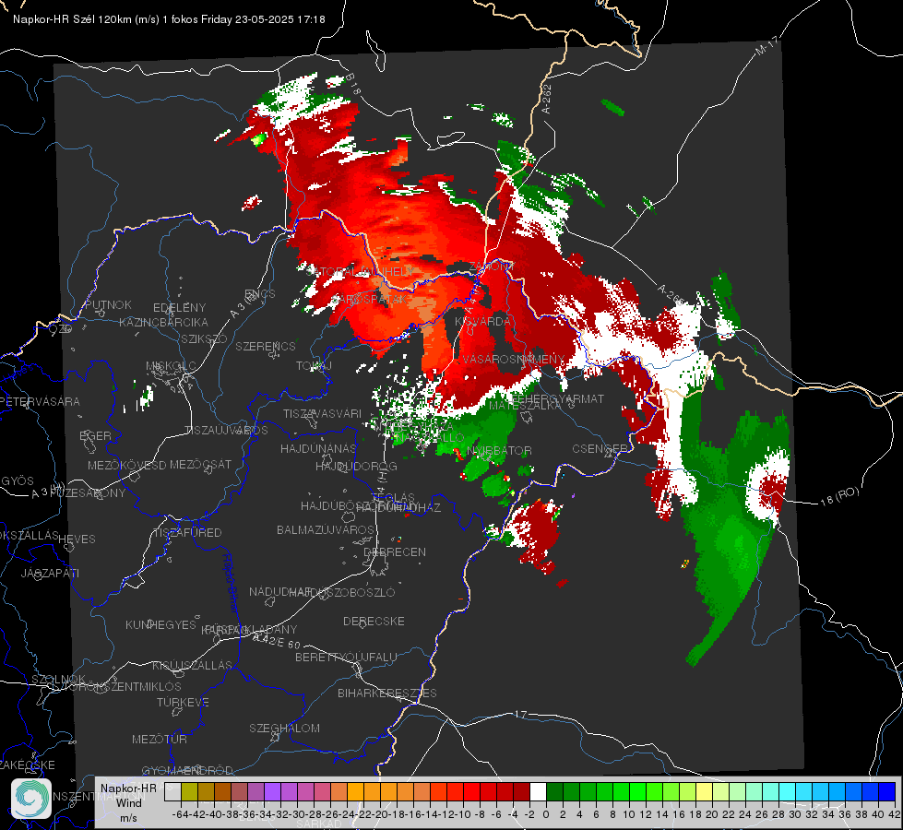Click the BALMAZÚJVÁROS city label
The width and height of the screenshot is (903, 830).
click(x=326, y=529)
